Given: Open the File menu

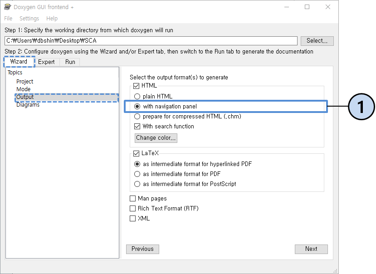Looking at the screenshot, I should point(8,19).
